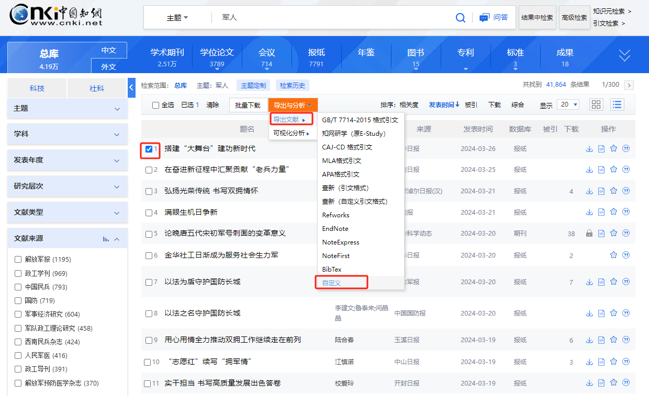Open HTML reading for 满眼生机日争新

[601, 212]
